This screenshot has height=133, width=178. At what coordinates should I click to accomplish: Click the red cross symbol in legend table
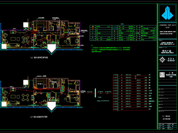coord(93,28)
